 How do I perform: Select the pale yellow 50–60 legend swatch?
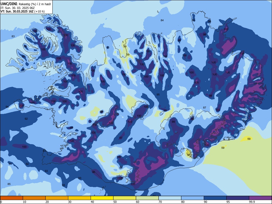[x=125, y=198]
